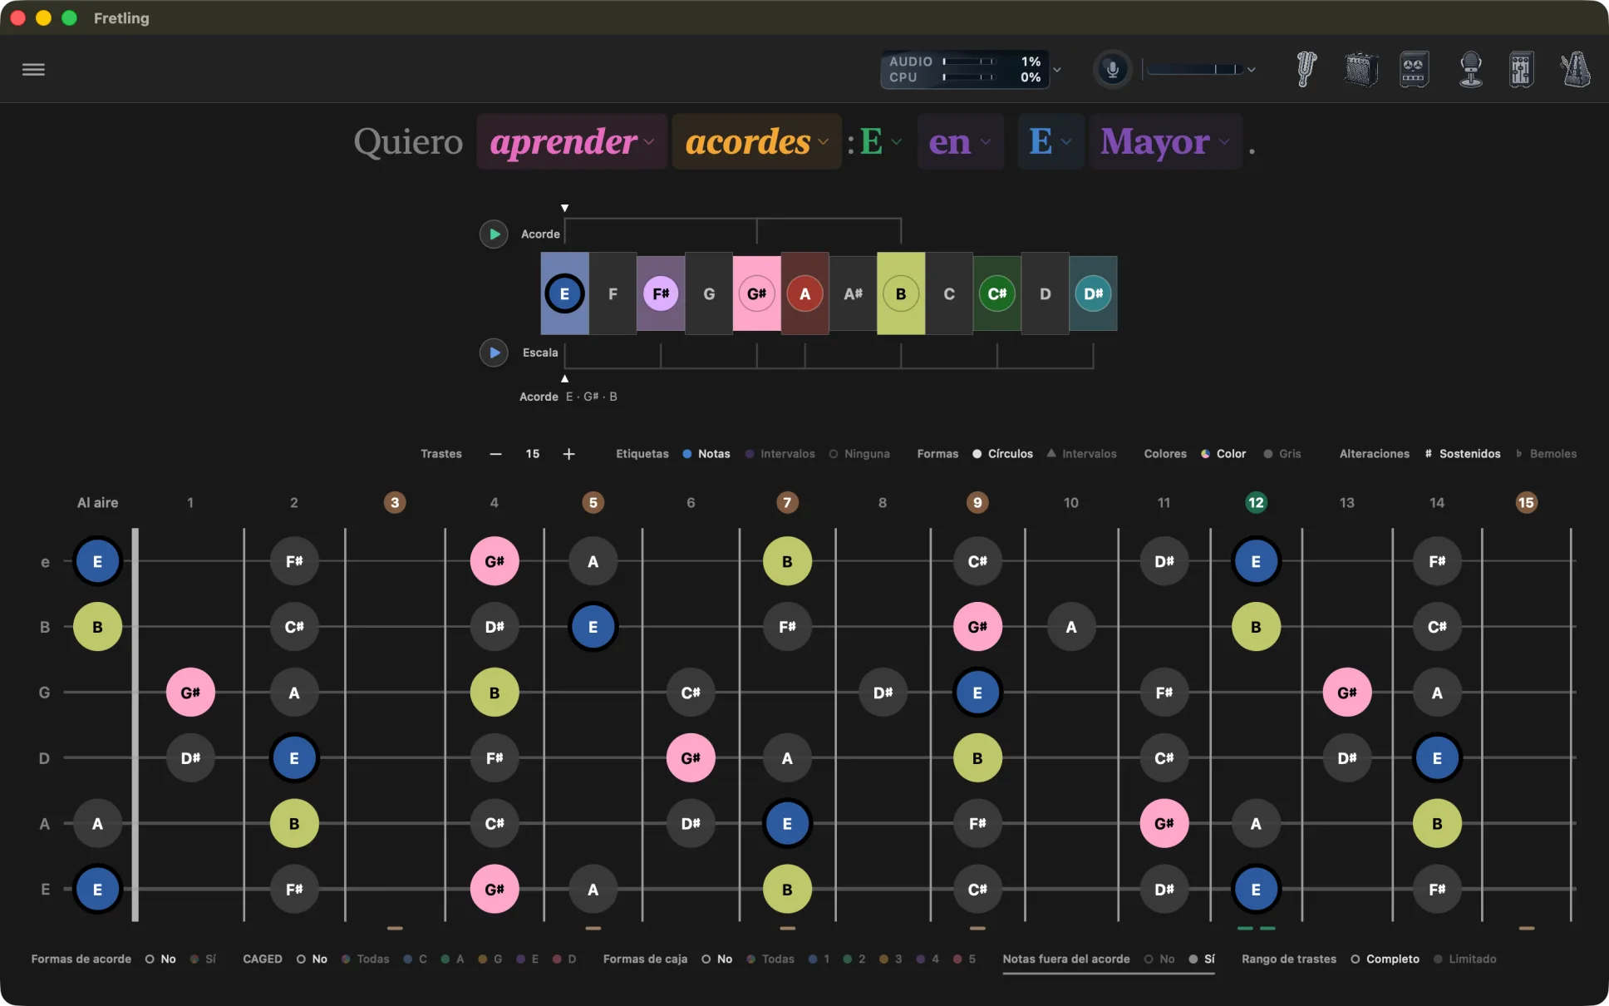Click the open high e string E note

(x=97, y=561)
